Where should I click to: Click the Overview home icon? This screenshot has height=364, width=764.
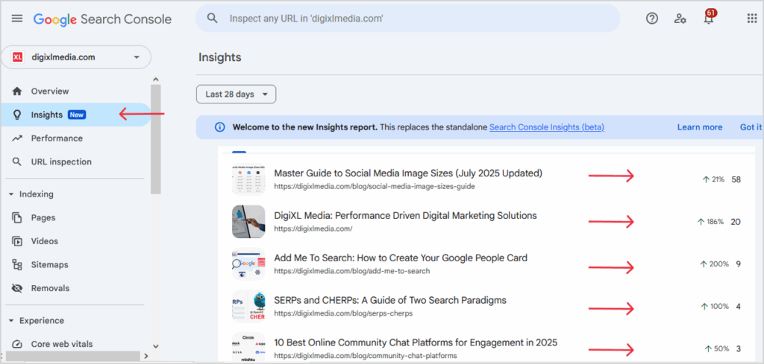point(17,92)
